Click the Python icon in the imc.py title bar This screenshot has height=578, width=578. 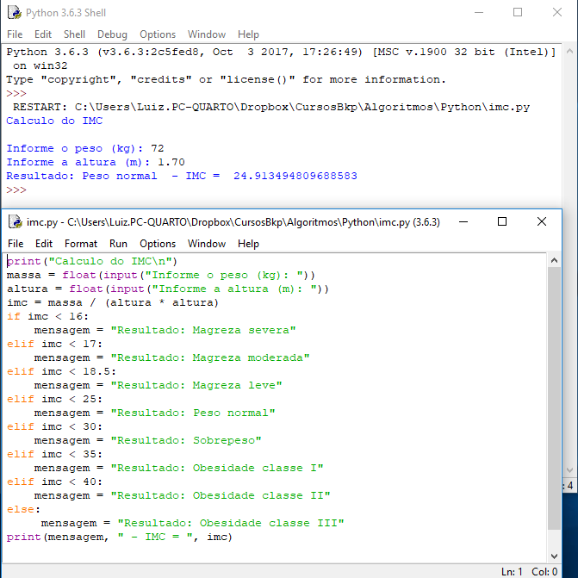13,221
